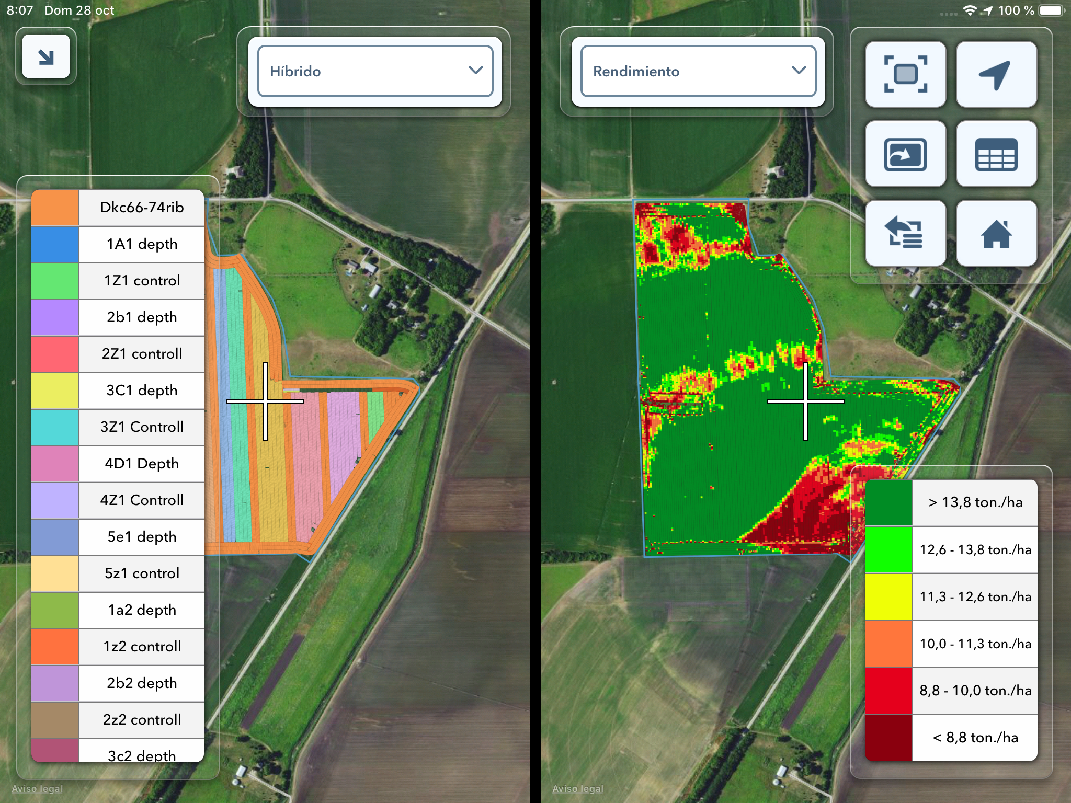
Task: Tap the < 8,8 ton./ha legend label
Action: (975, 738)
